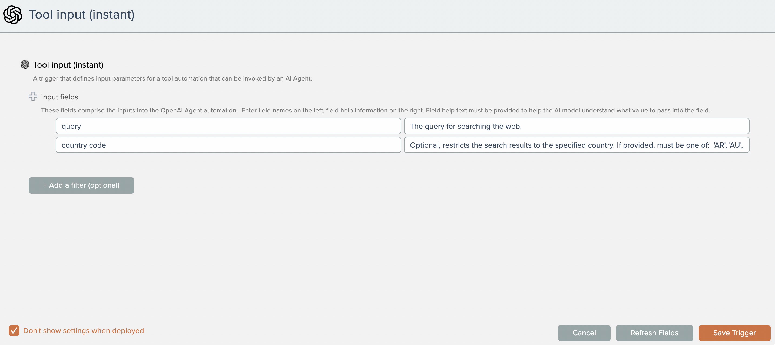
Task: Click the 'Don't show settings when deployed' label
Action: pos(83,331)
